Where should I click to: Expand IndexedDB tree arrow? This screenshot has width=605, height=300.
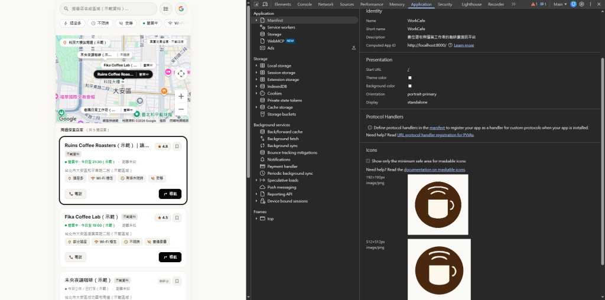click(256, 86)
